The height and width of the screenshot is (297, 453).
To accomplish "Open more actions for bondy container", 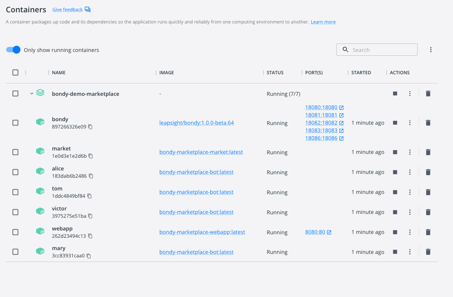I will [410, 123].
